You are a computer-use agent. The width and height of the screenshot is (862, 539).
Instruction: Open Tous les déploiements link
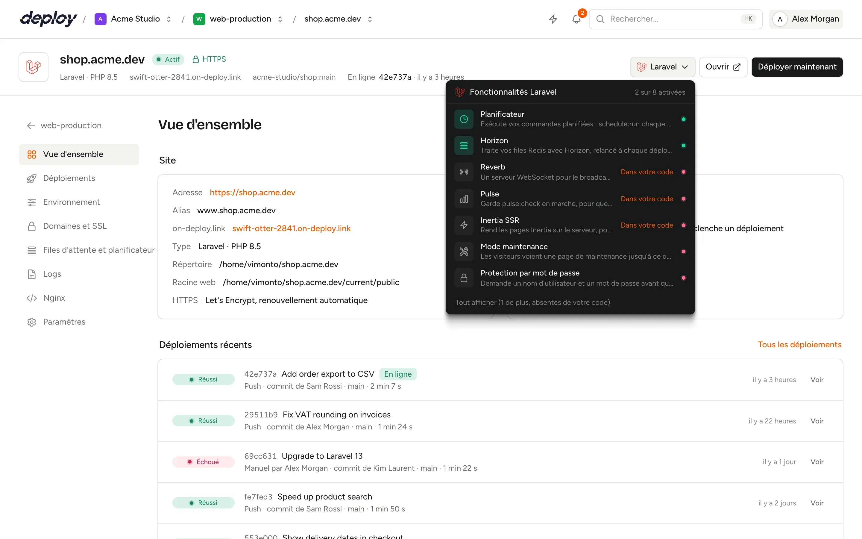(x=799, y=345)
